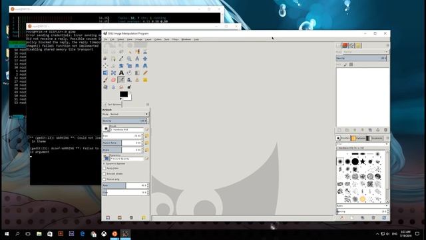Select the Ink tool
426x240 pixels.
129,80
